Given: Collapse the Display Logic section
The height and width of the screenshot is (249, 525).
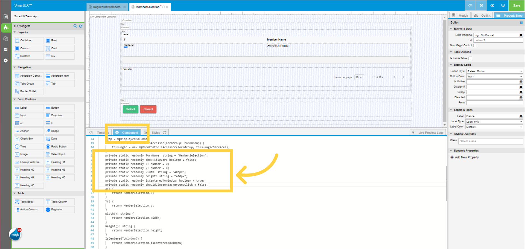Looking at the screenshot, I should 451,65.
